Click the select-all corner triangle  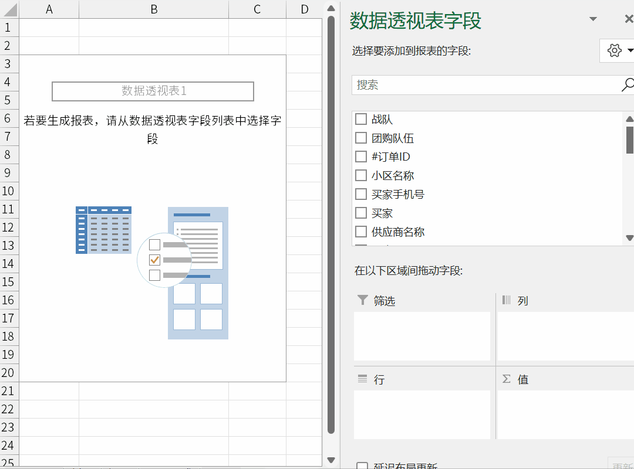pos(9,9)
